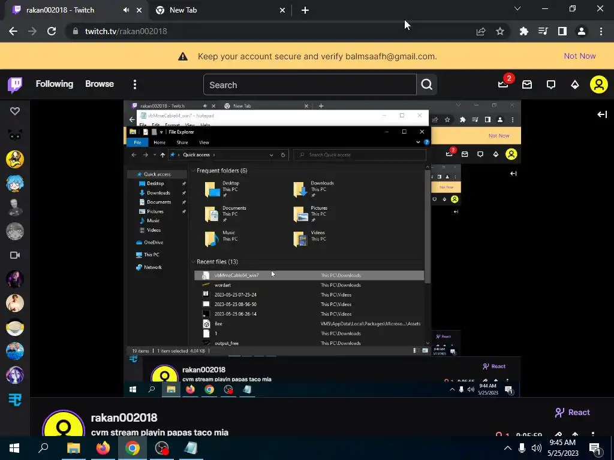Open Twitch More three-dot menu
Screen dimensions: 614x460
[135, 84]
